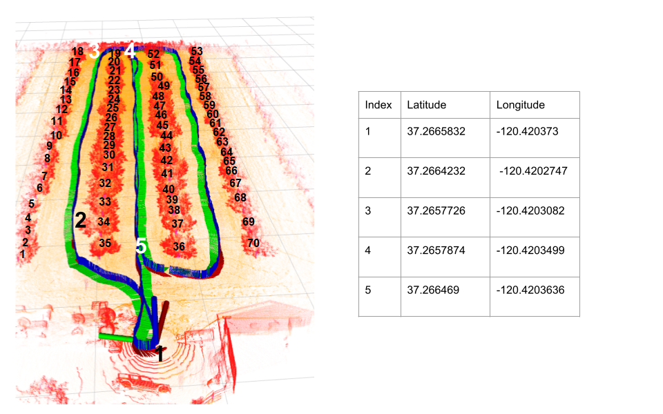The width and height of the screenshot is (663, 414).
Task: Click large black waypoint marker 2
Action: pos(80,220)
